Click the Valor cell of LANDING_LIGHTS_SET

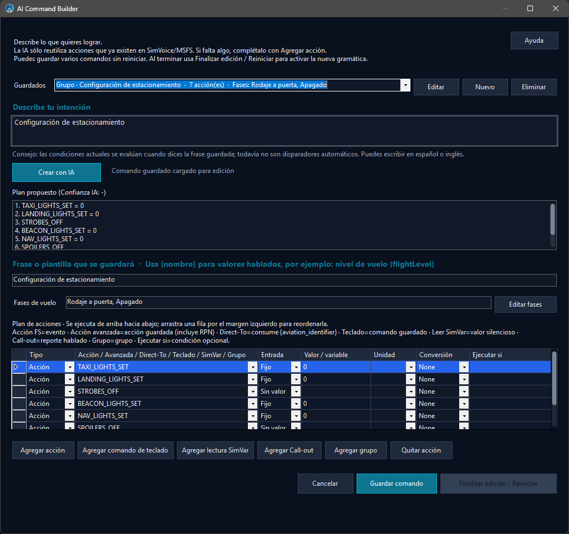coord(336,379)
